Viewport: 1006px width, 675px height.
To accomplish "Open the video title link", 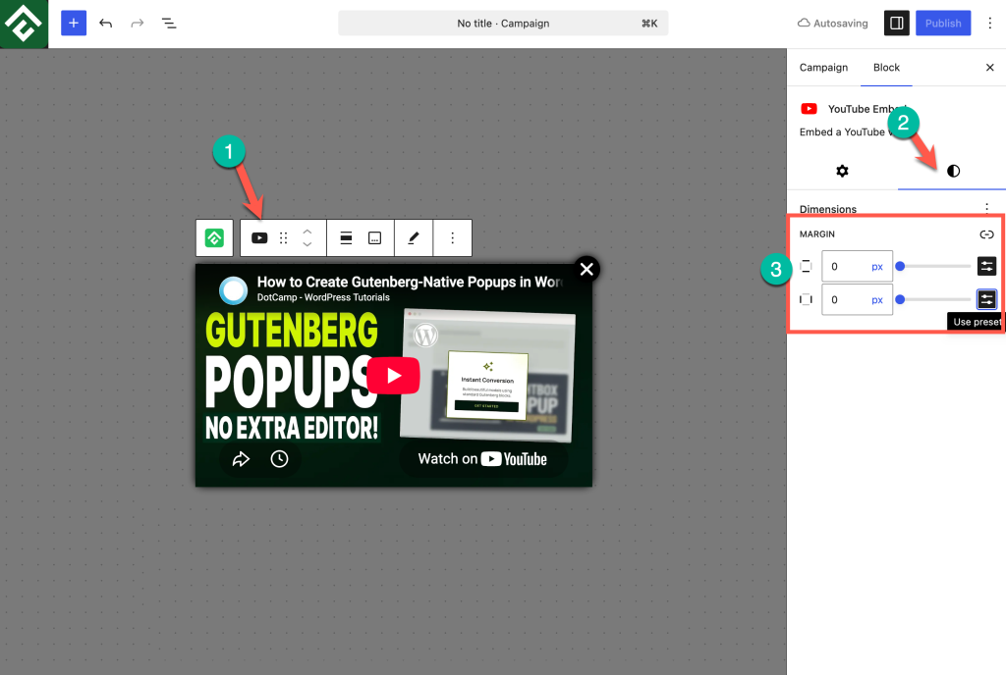I will click(410, 282).
